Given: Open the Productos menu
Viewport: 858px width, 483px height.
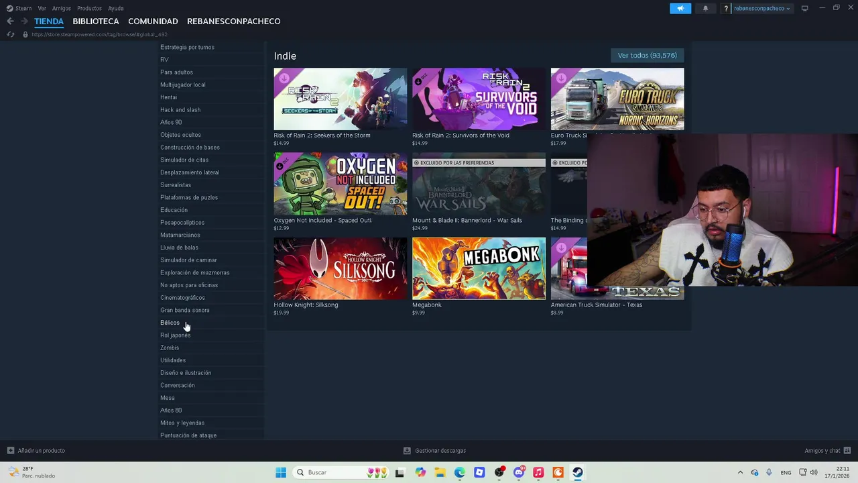Looking at the screenshot, I should click(x=89, y=9).
